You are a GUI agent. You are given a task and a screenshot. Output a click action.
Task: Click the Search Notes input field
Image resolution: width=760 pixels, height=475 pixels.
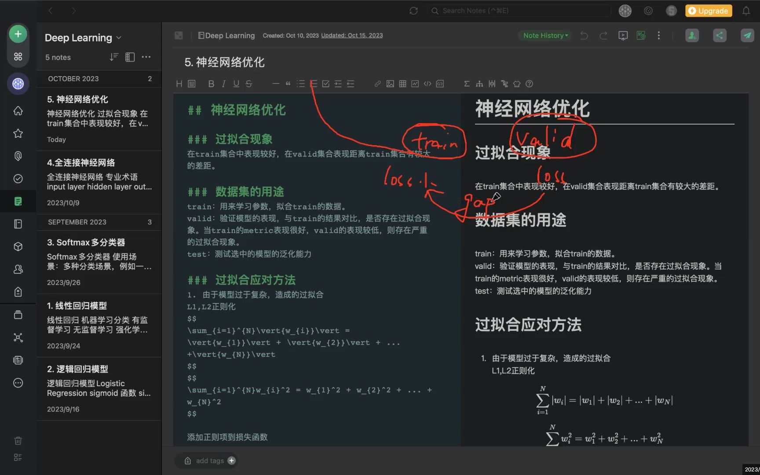(x=519, y=11)
